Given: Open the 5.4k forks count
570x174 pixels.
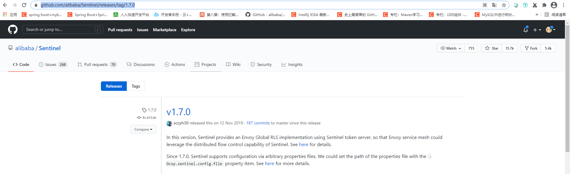Looking at the screenshot, I should [x=548, y=48].
